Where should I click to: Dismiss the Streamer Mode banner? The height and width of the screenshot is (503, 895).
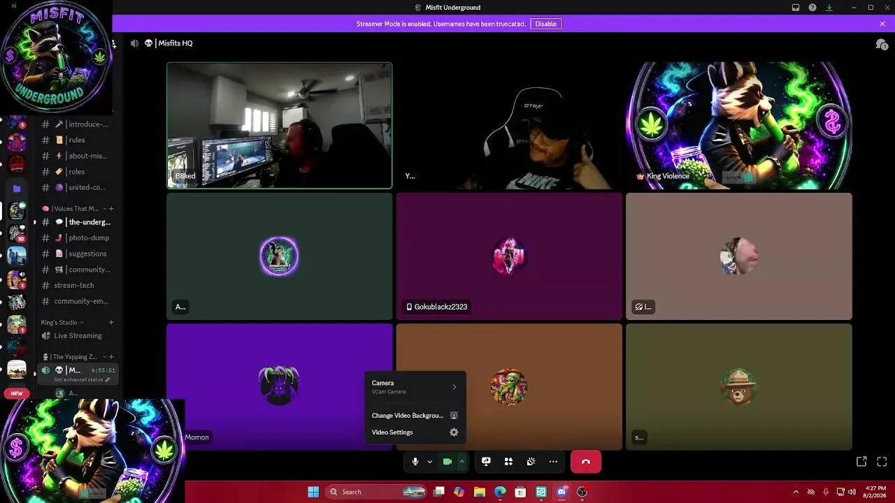[882, 24]
